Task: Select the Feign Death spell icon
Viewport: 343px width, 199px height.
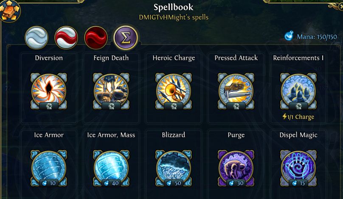Action: click(111, 91)
